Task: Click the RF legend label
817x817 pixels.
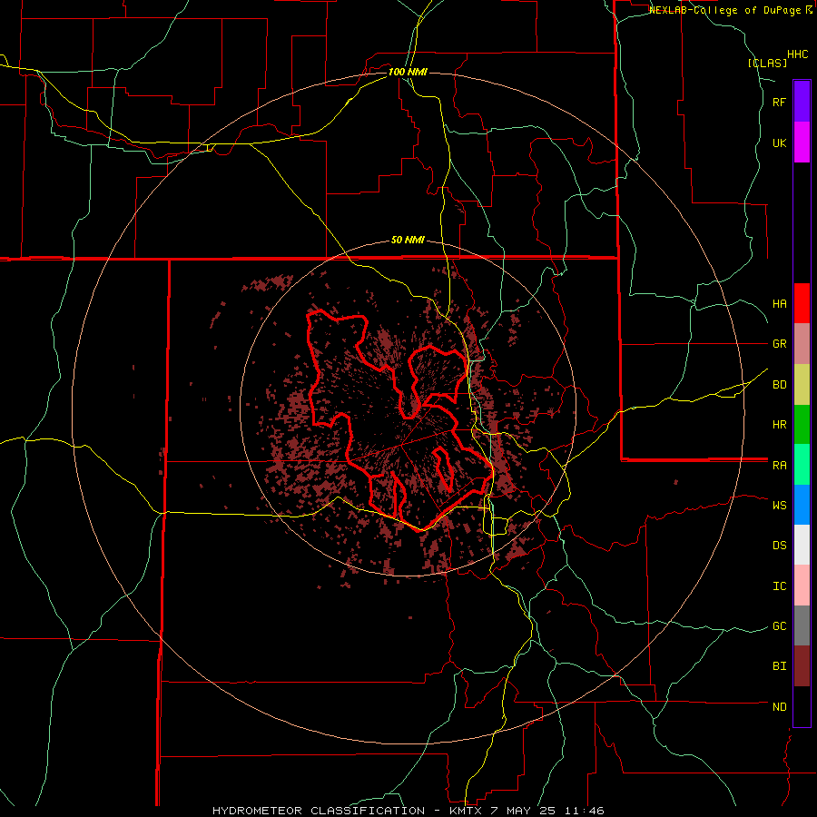Action: click(780, 102)
